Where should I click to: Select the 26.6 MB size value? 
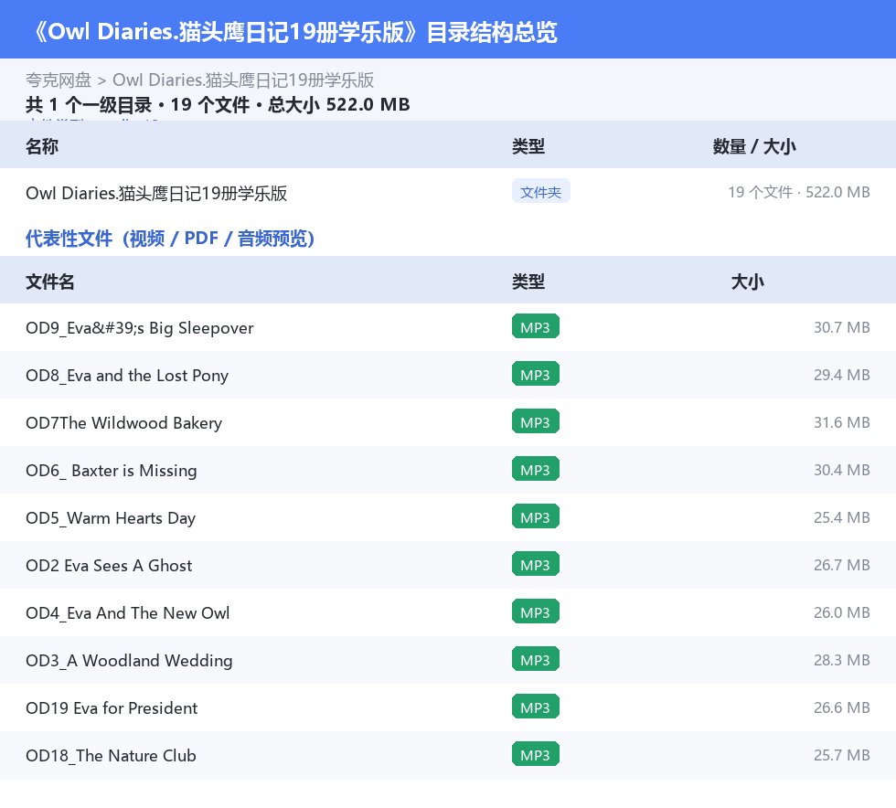pyautogui.click(x=842, y=707)
